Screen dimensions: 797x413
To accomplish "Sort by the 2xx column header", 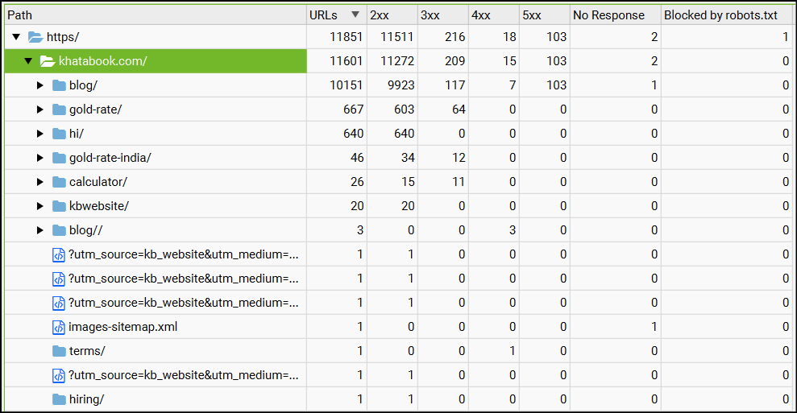I will pyautogui.click(x=379, y=14).
